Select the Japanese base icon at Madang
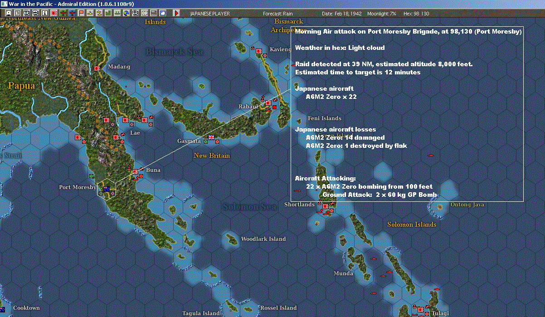 (97, 68)
